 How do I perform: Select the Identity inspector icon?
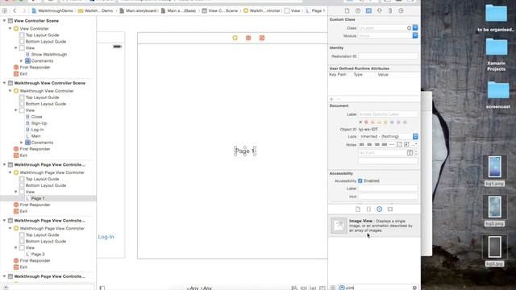368,10
